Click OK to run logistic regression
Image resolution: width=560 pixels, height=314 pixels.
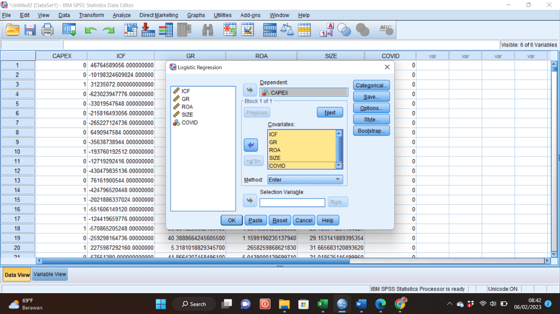[232, 220]
